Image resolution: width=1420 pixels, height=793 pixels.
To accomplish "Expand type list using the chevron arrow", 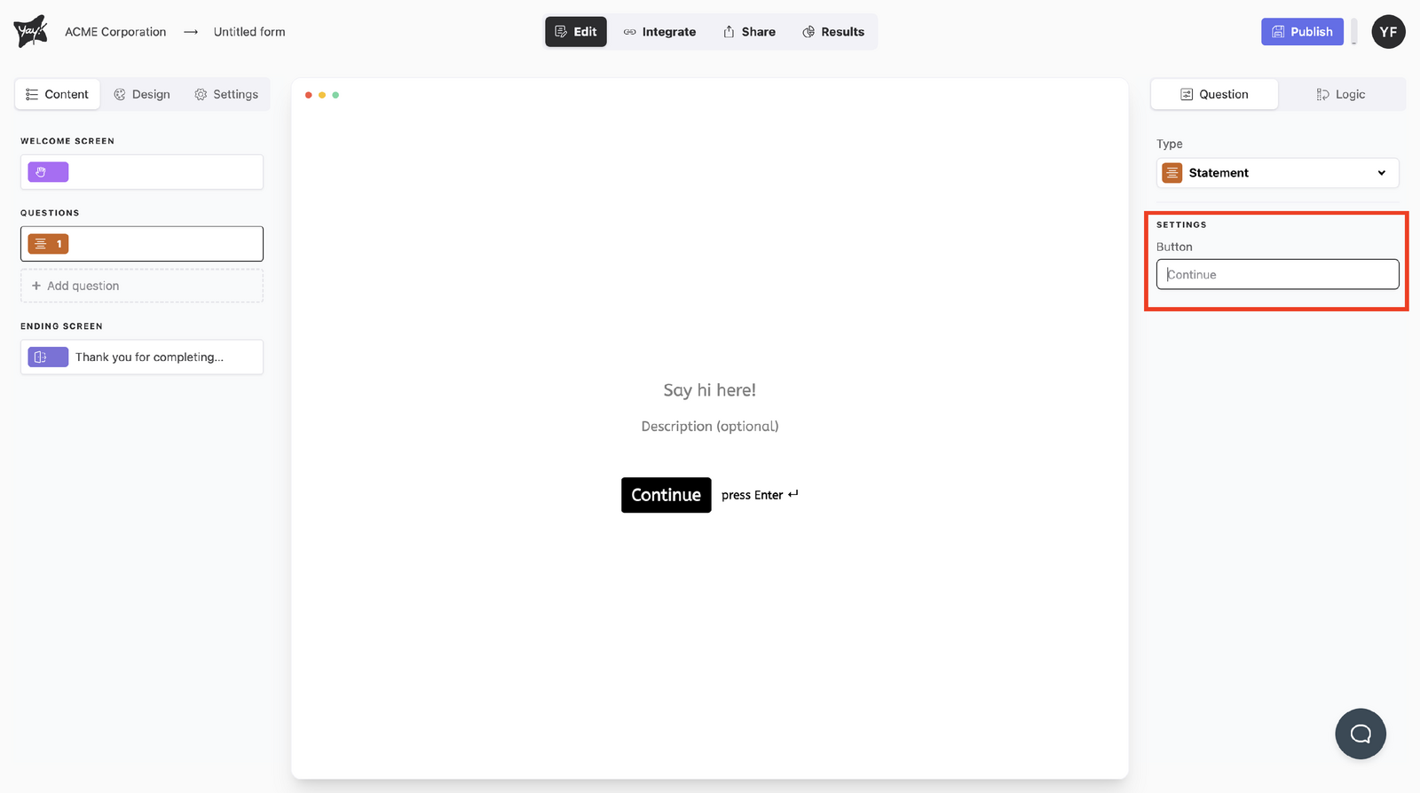I will coord(1381,173).
